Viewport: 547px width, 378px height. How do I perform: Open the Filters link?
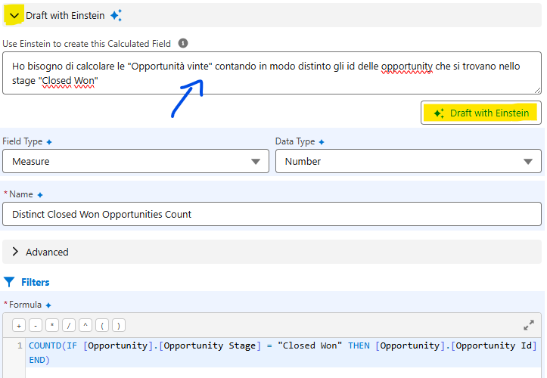[36, 282]
